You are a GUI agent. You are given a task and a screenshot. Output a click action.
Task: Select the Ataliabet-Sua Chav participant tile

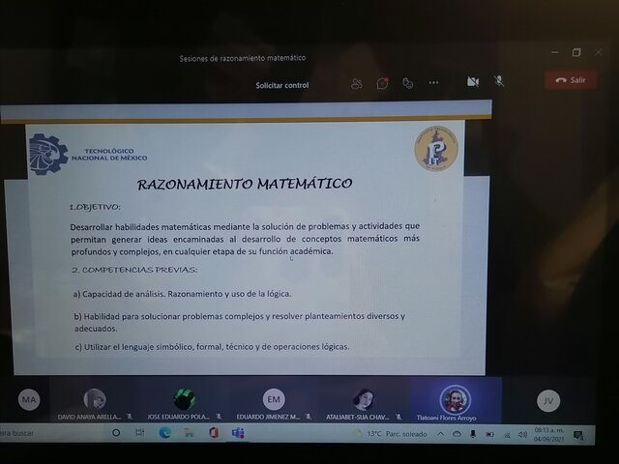point(364,400)
